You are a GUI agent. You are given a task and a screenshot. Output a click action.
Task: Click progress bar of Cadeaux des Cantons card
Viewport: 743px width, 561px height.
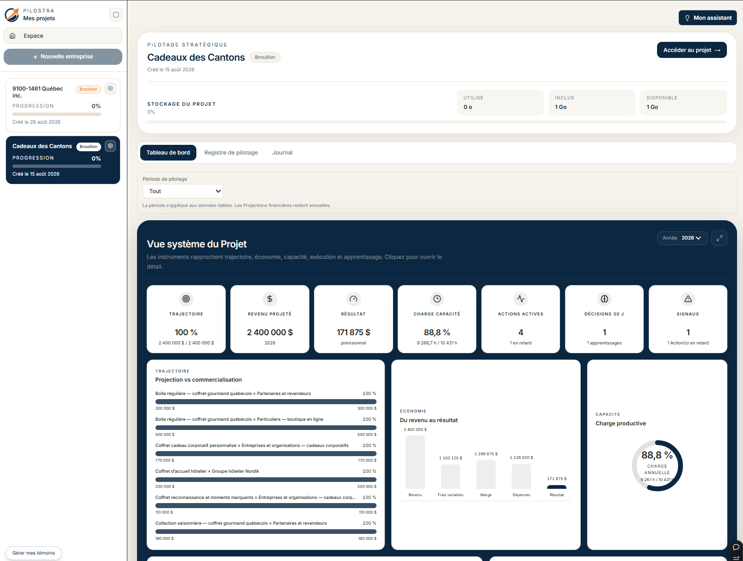(x=57, y=166)
